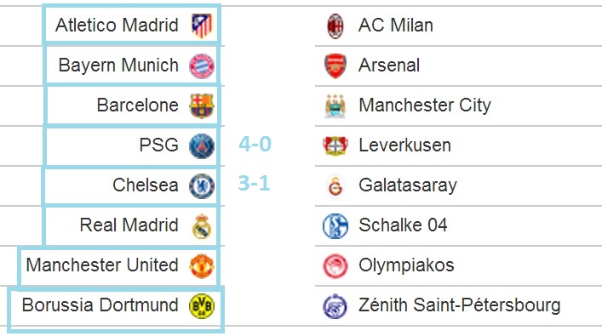This screenshot has height=336, width=602.
Task: Click the Galatasaray badge
Action: tap(335, 186)
